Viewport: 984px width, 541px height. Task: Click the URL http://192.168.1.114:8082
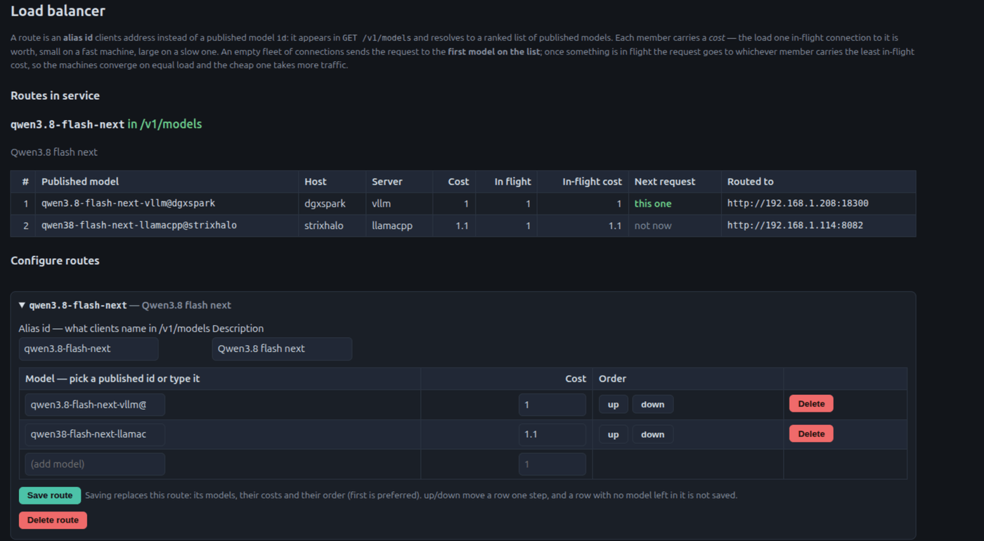(795, 226)
